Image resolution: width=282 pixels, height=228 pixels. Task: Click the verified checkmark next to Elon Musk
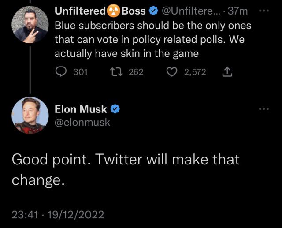(x=115, y=109)
